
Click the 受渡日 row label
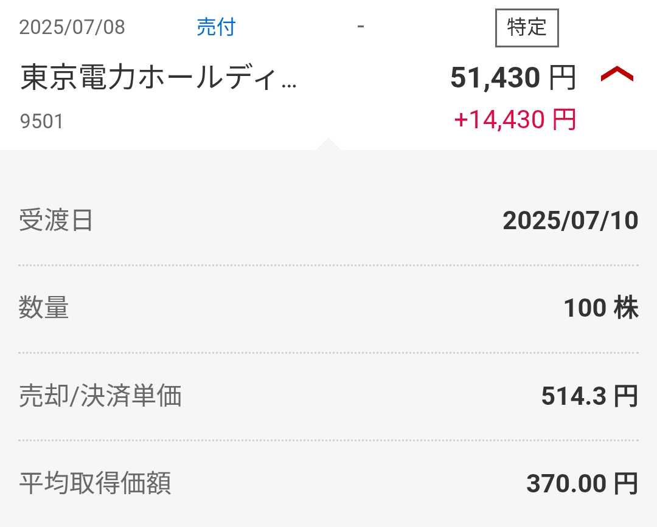[56, 220]
